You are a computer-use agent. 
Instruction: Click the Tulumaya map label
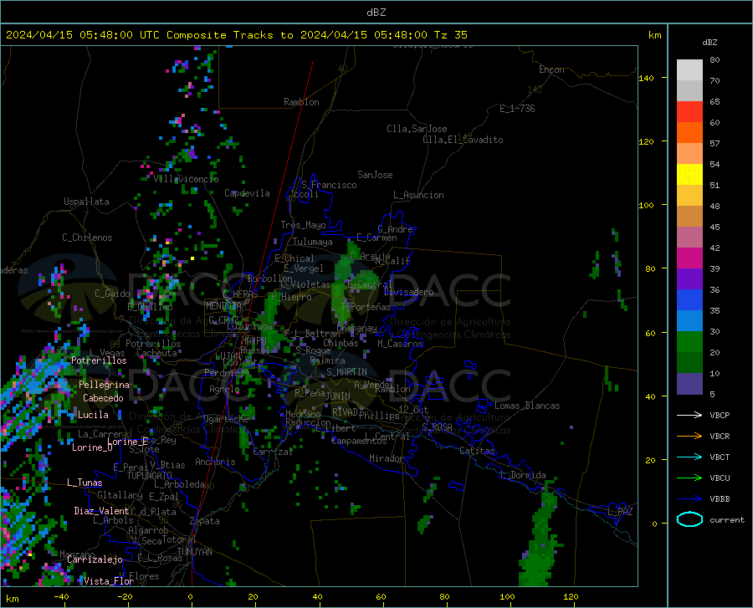(x=313, y=242)
